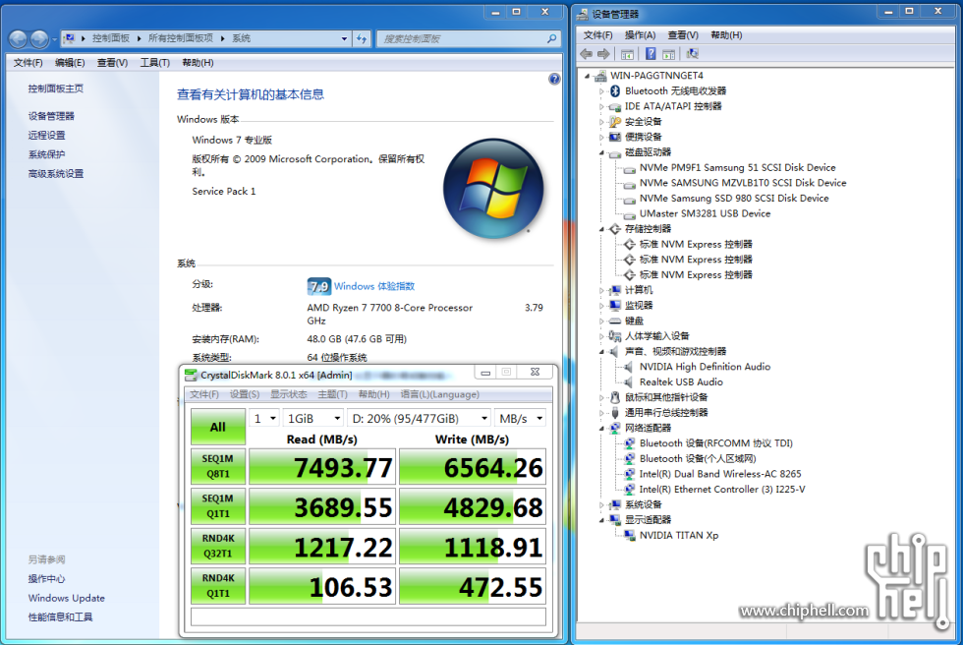Select NVMe PM9F1 Samsung 51 SCSI Disk Device
This screenshot has width=963, height=645.
(x=737, y=167)
